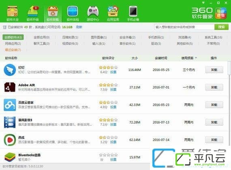Select the 网络应用(2) category

tap(13, 44)
